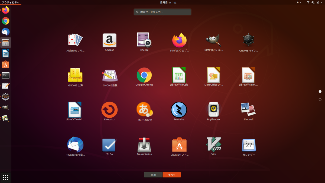325x183 pixels.
Task: Open the カレンダー calendar app
Action: (x=249, y=145)
